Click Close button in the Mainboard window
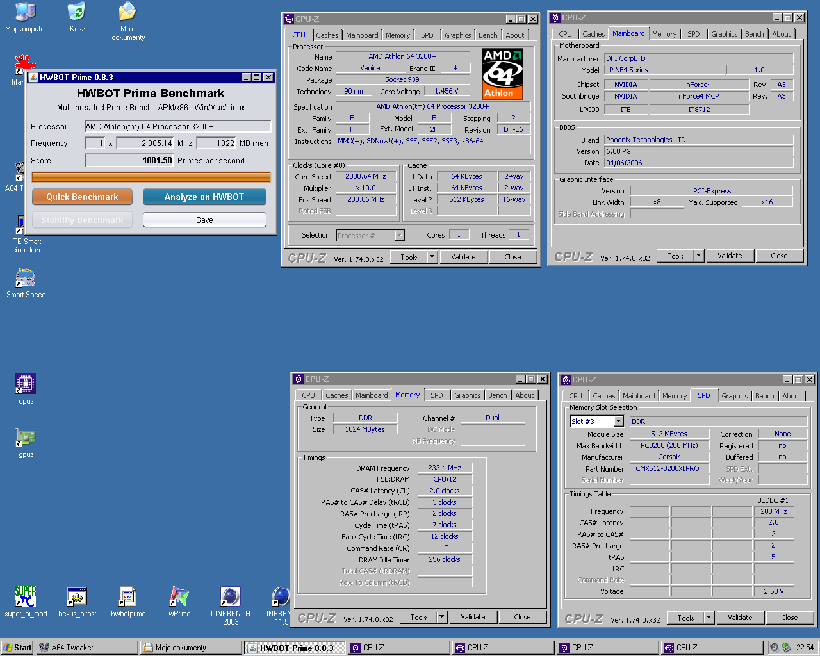The image size is (820, 656). click(779, 256)
